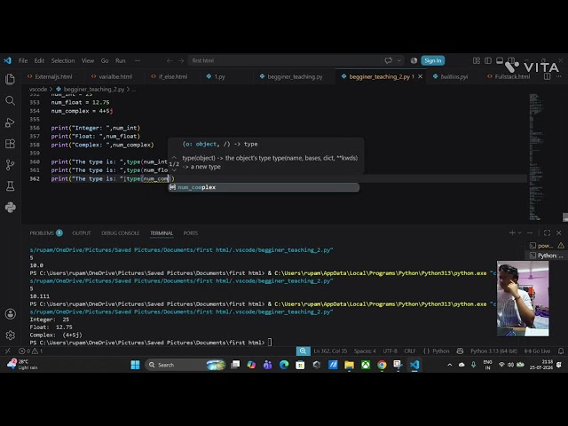Open the Copilot chat icon in title bar

(389, 60)
